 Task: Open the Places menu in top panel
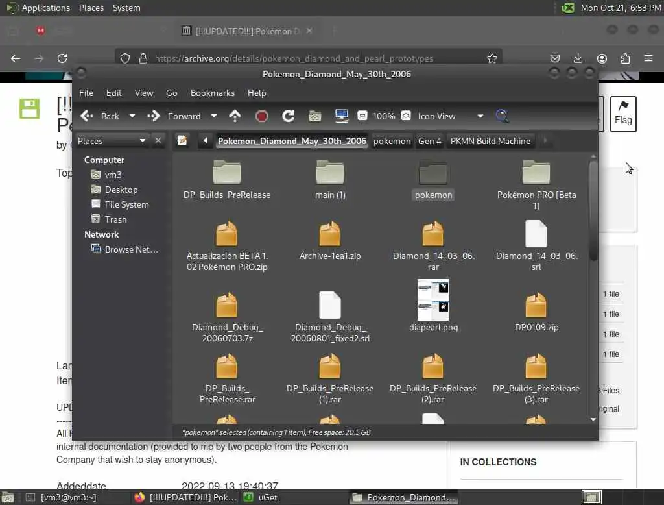(91, 8)
